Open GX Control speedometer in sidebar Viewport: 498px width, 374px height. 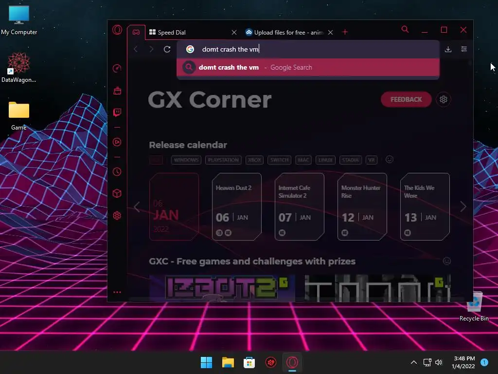pyautogui.click(x=117, y=68)
